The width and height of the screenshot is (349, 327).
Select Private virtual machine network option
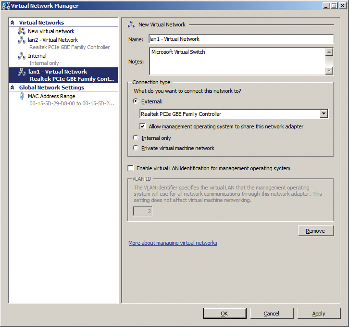(x=136, y=148)
